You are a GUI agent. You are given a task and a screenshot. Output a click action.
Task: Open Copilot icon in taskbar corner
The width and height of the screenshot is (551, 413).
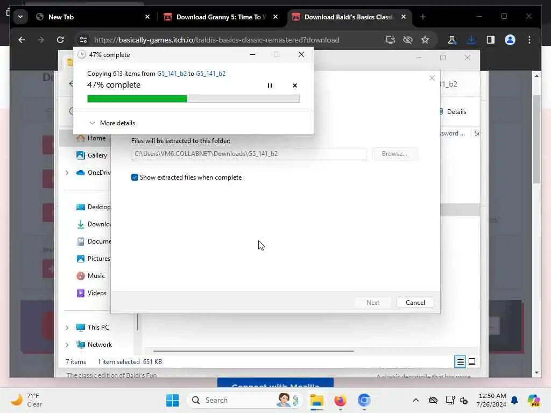pos(533,400)
